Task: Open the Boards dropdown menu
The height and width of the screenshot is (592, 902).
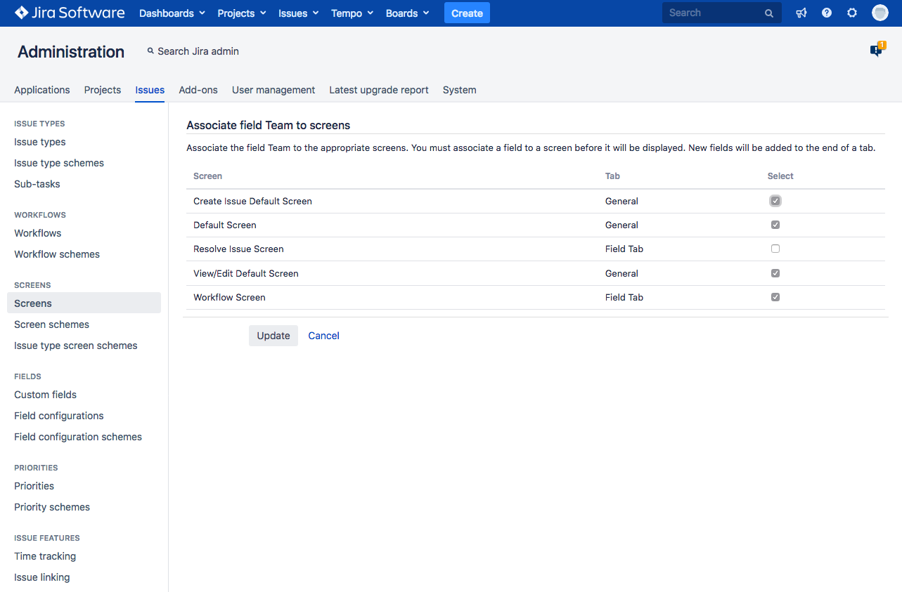Action: click(407, 13)
